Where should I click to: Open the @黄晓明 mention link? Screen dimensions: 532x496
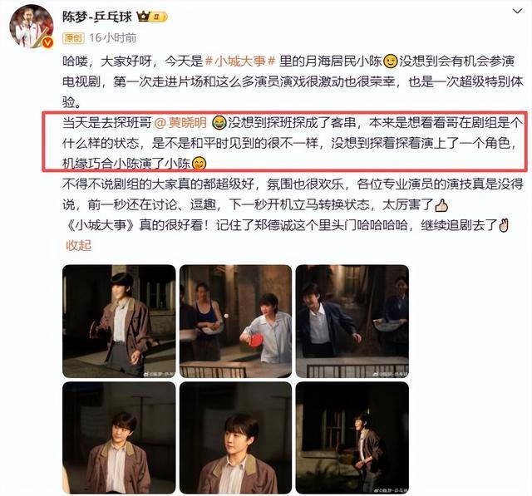pyautogui.click(x=180, y=122)
